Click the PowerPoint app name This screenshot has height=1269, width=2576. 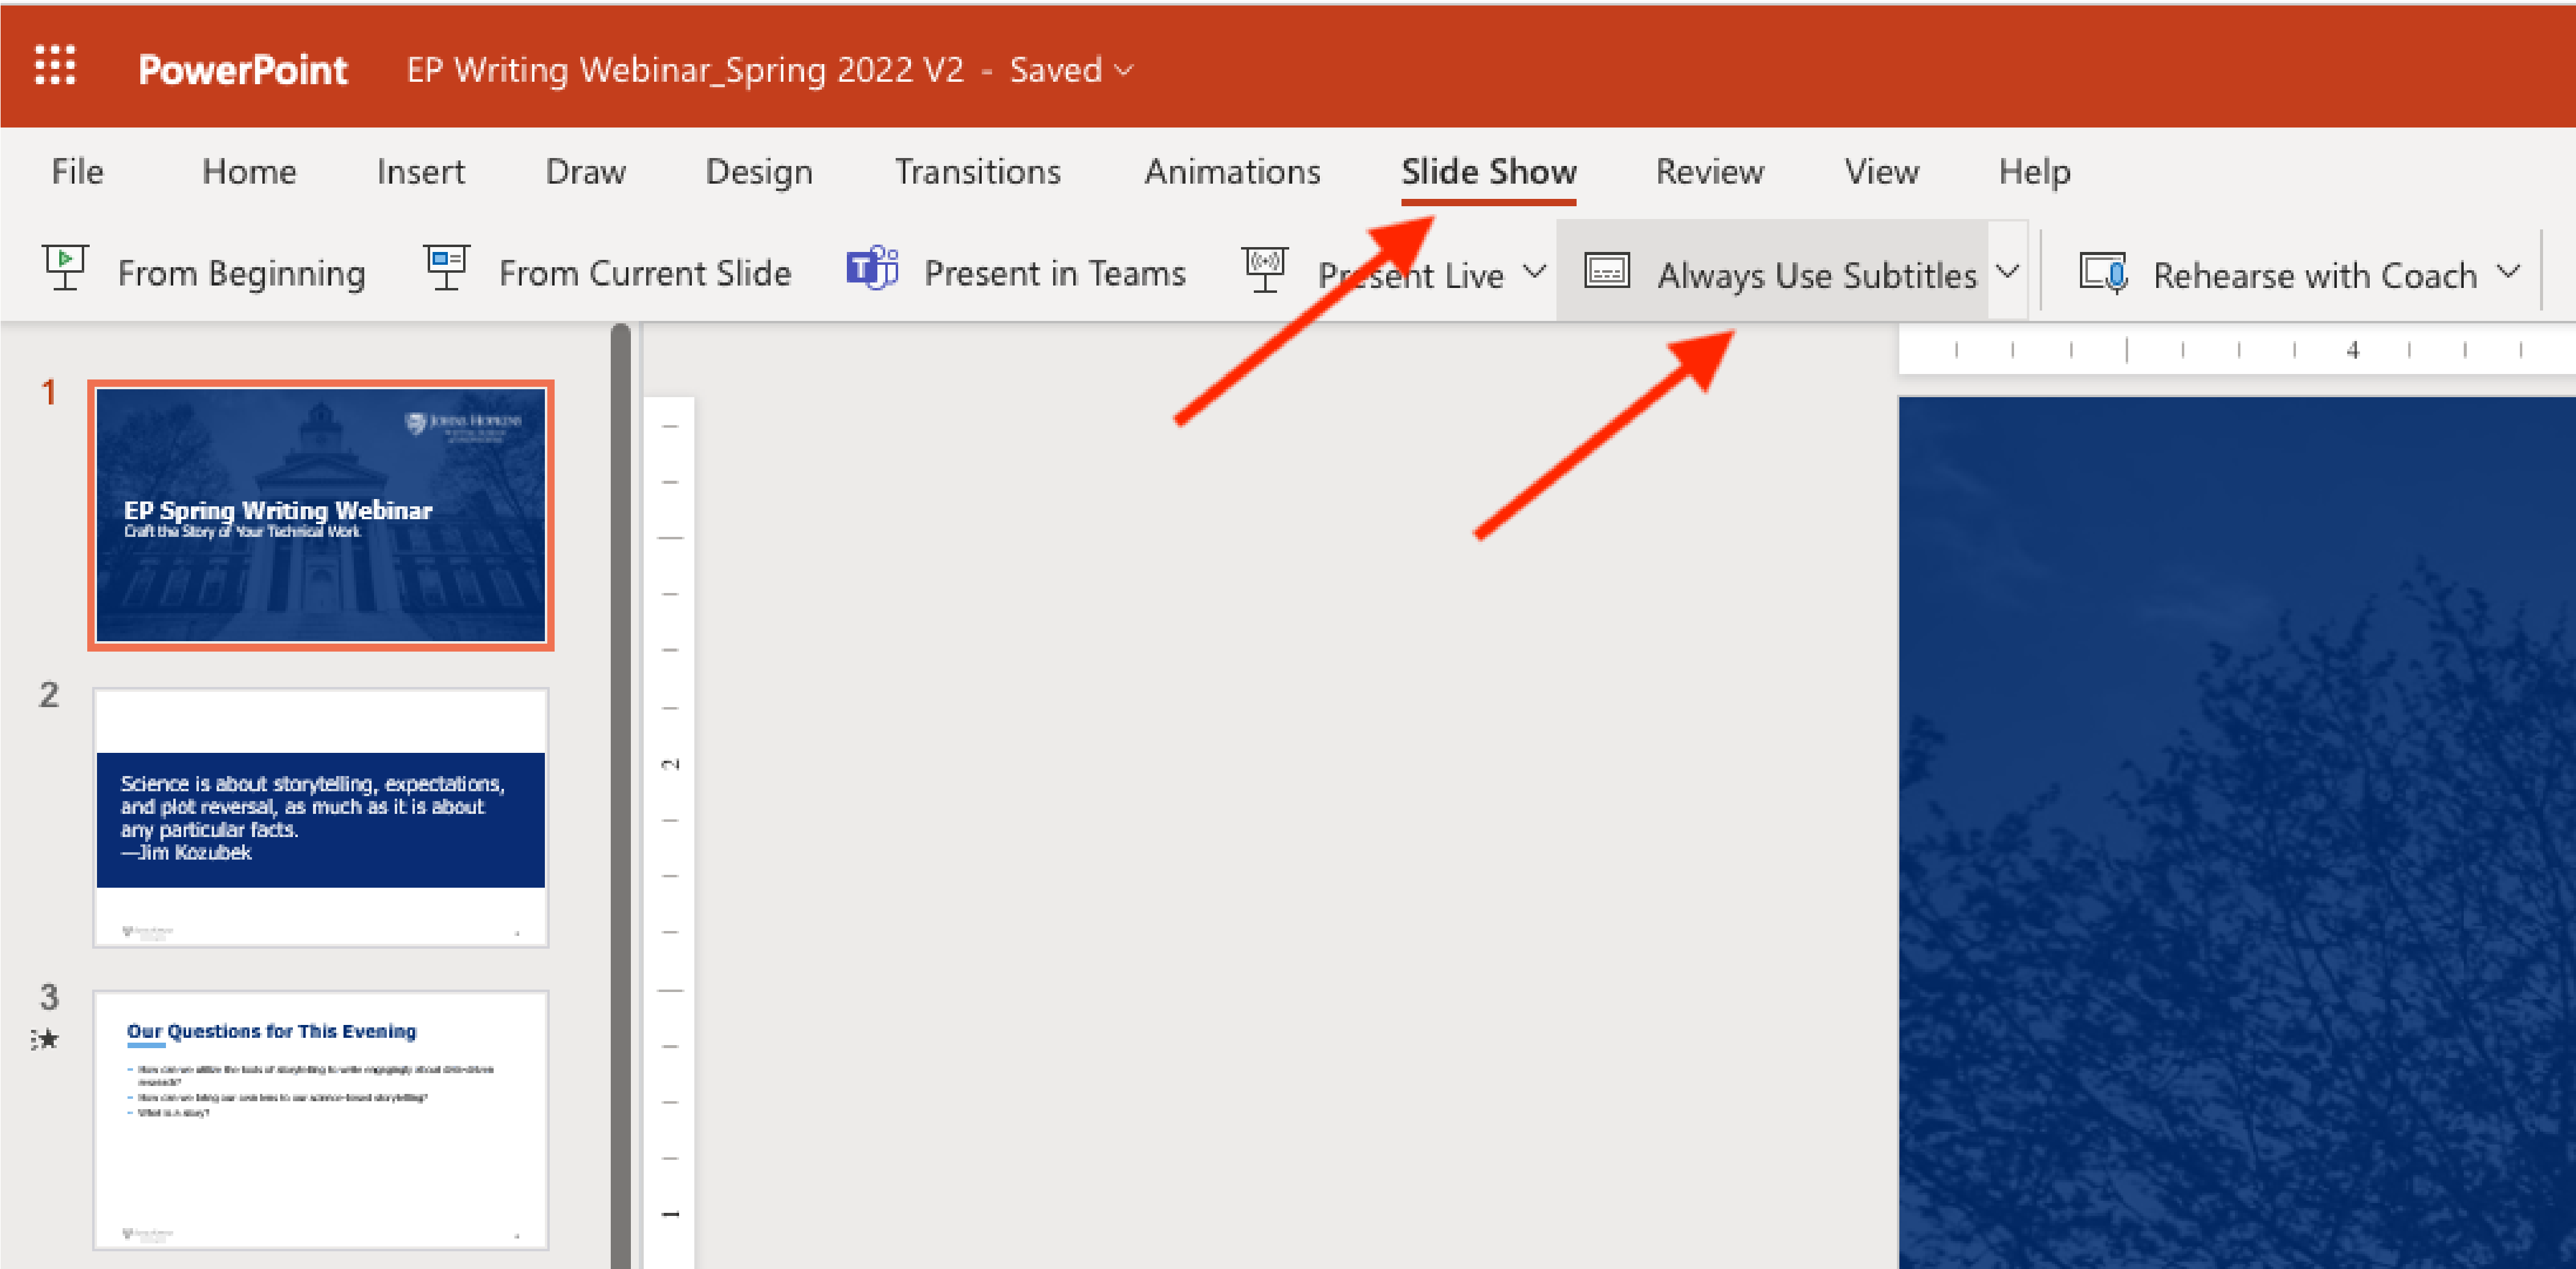[243, 69]
